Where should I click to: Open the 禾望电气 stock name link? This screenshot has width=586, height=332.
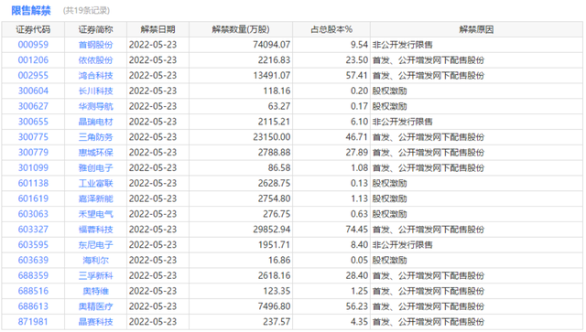95,214
